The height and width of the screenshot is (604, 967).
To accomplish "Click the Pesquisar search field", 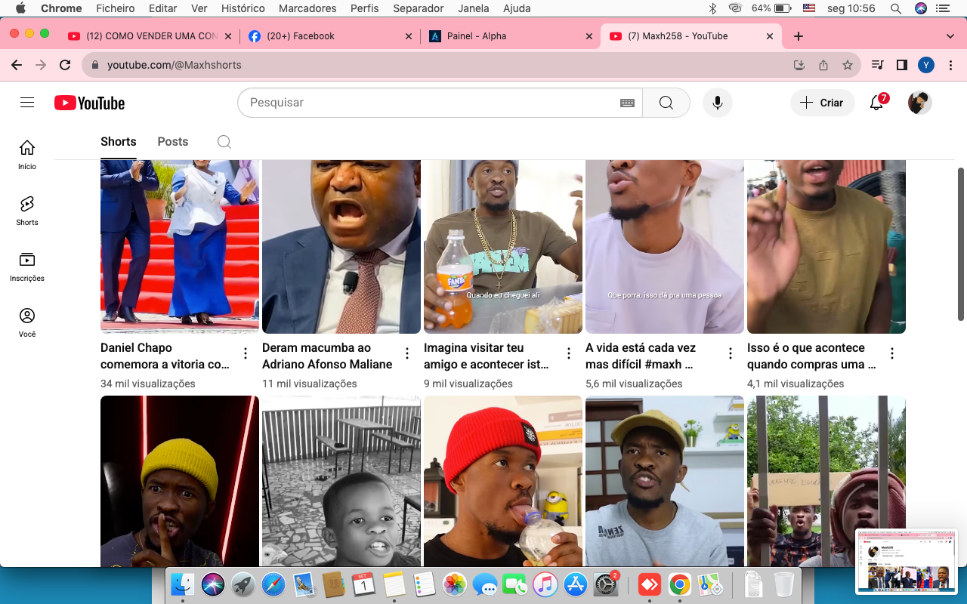I will click(431, 103).
